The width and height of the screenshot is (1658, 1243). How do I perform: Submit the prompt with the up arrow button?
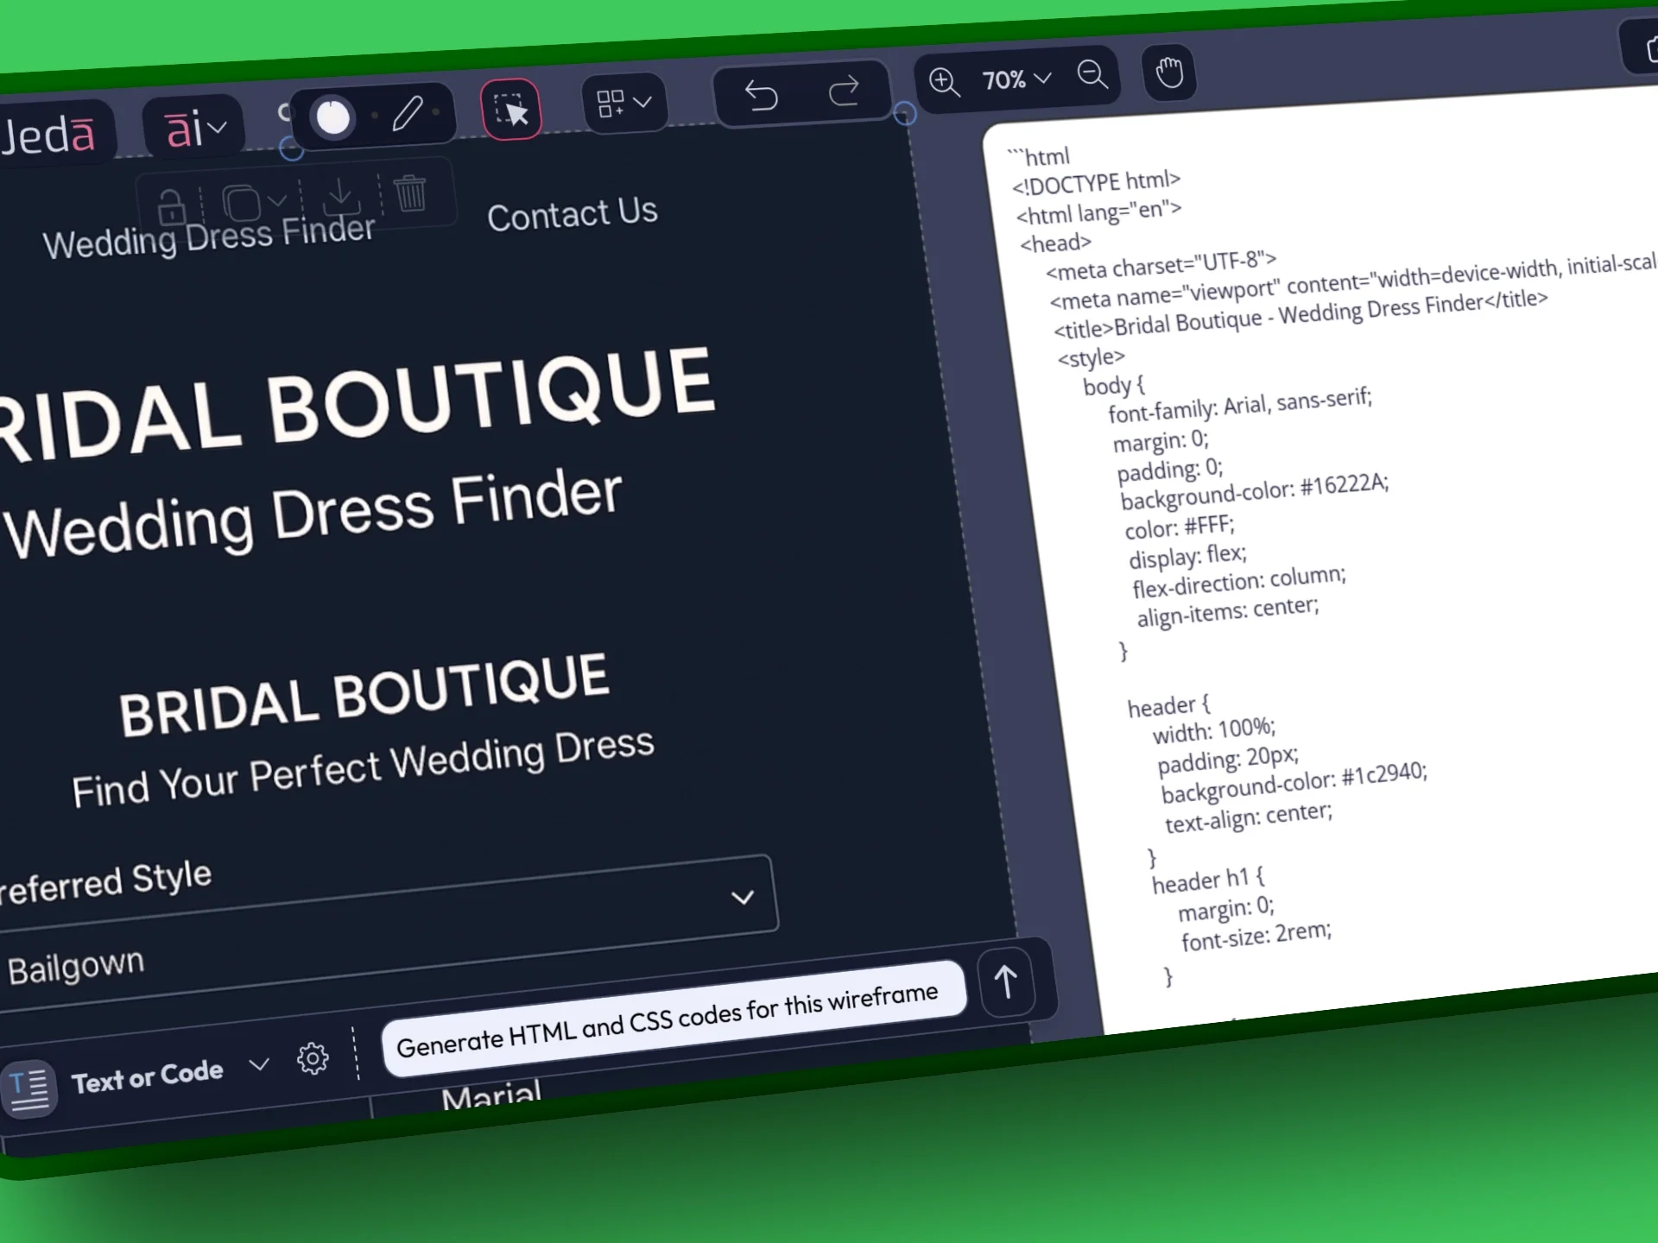[x=1005, y=982]
